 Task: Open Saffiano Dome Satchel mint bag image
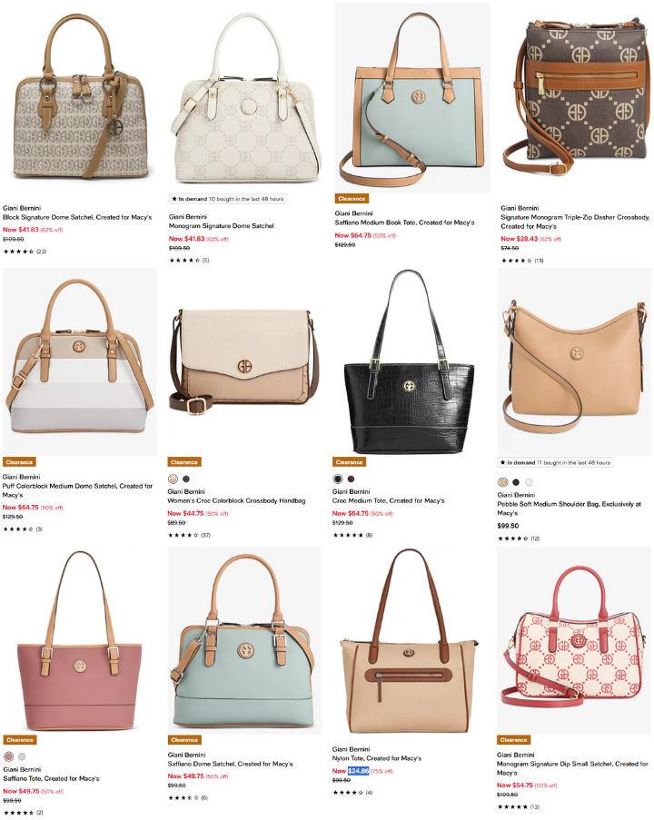click(244, 640)
